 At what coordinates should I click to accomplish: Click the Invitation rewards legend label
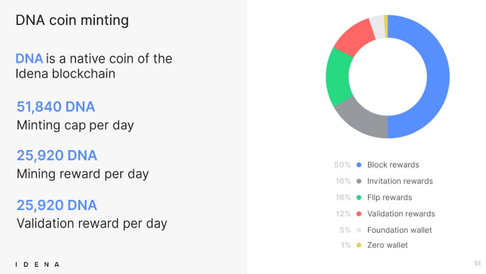[x=400, y=181]
